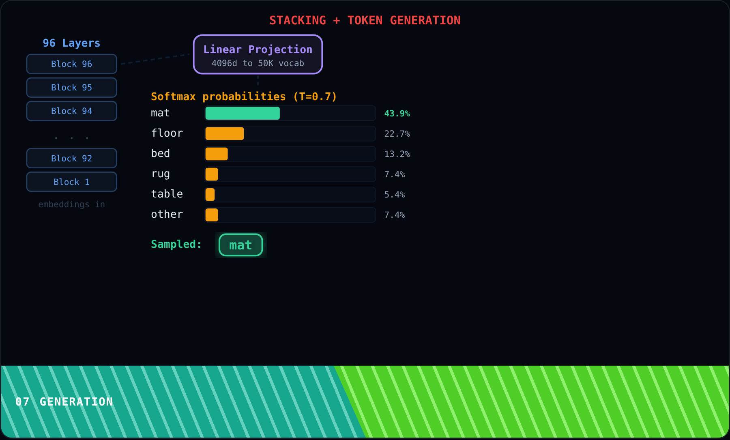Image resolution: width=730 pixels, height=440 pixels.
Task: Click the Linear Projection box
Action: click(x=258, y=54)
